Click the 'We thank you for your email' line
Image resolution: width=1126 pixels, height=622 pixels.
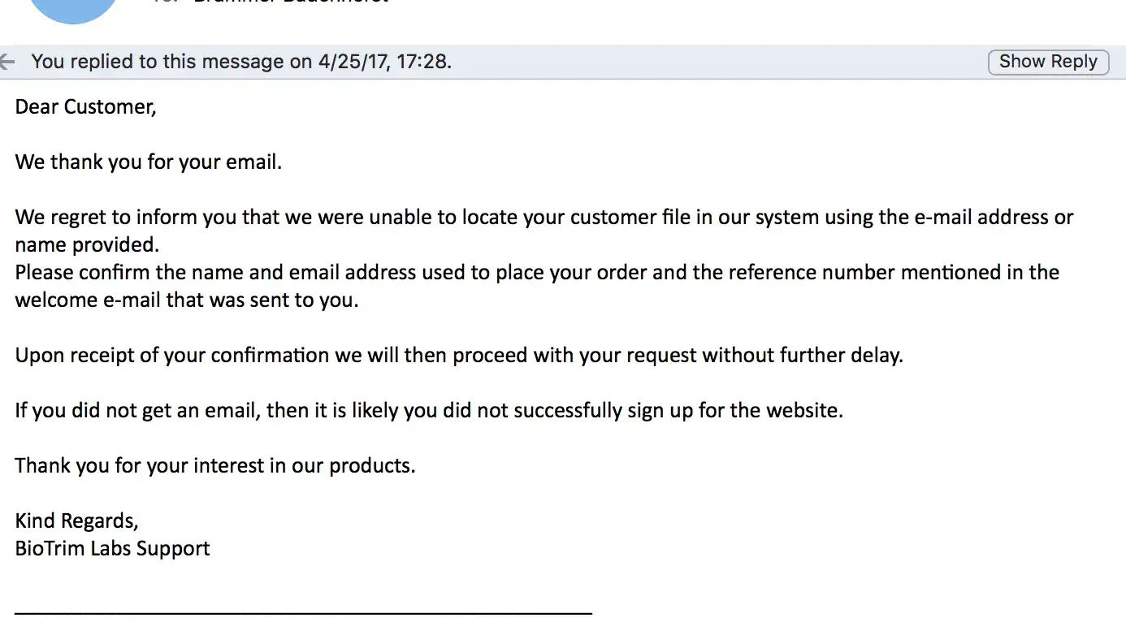pos(148,162)
